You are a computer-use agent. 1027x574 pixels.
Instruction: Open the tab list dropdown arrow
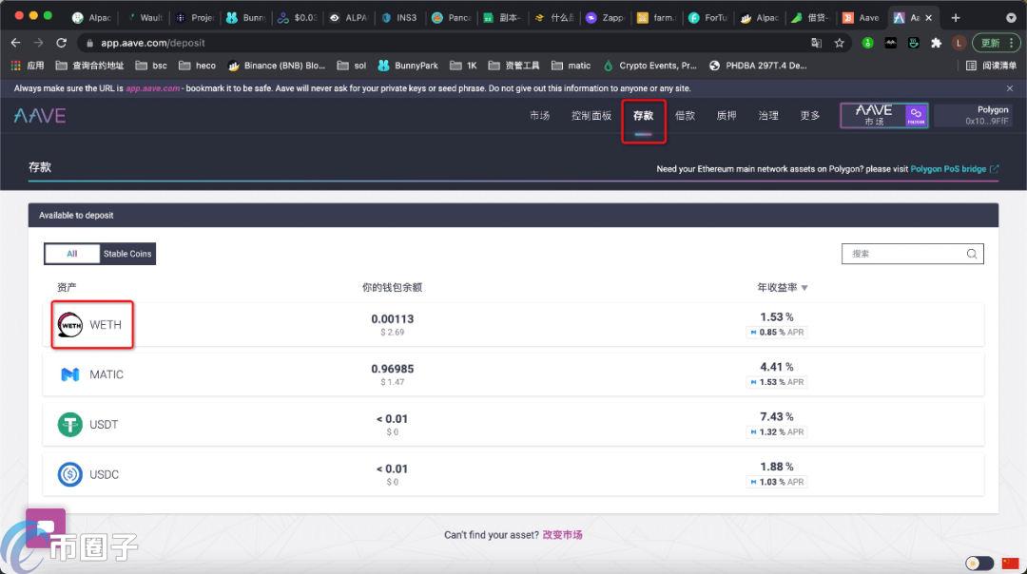coord(1011,18)
